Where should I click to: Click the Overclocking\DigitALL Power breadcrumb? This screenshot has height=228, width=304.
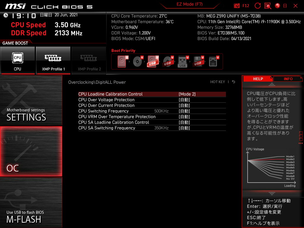pos(97,82)
